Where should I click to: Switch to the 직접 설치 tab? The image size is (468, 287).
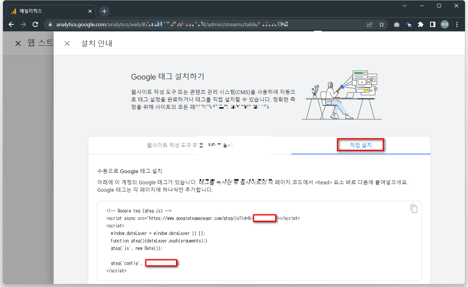[360, 145]
